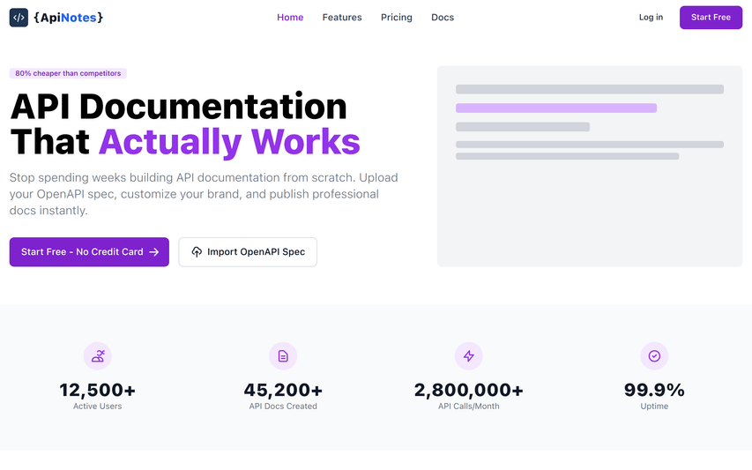Open the Home navigation item

tap(290, 18)
